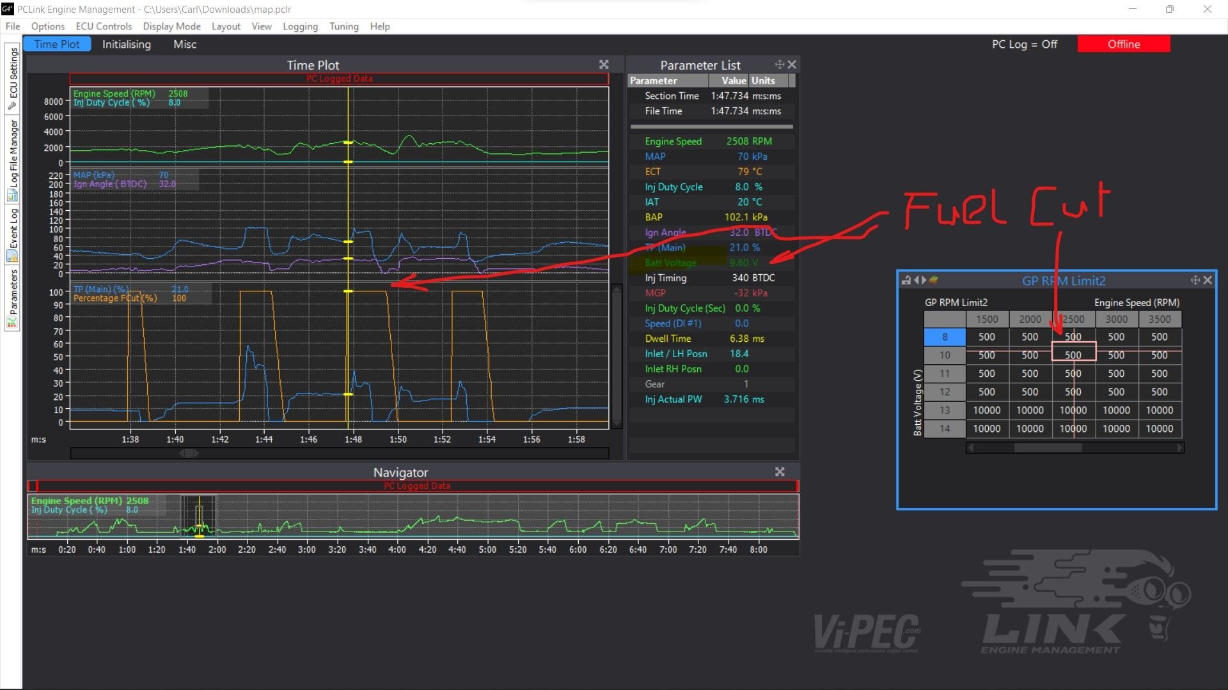Click the Time Plot horizontal scrollbar handle
The width and height of the screenshot is (1228, 690).
pyautogui.click(x=189, y=453)
